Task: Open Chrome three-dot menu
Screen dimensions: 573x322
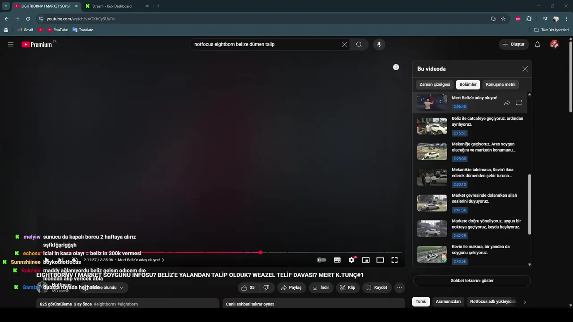Action: (x=566, y=19)
